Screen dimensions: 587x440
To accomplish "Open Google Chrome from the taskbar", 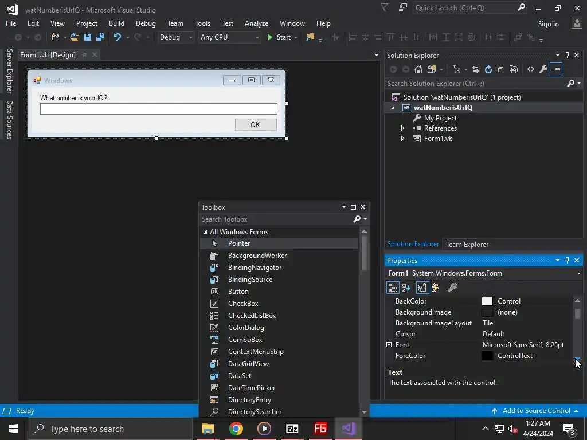I will (x=236, y=429).
